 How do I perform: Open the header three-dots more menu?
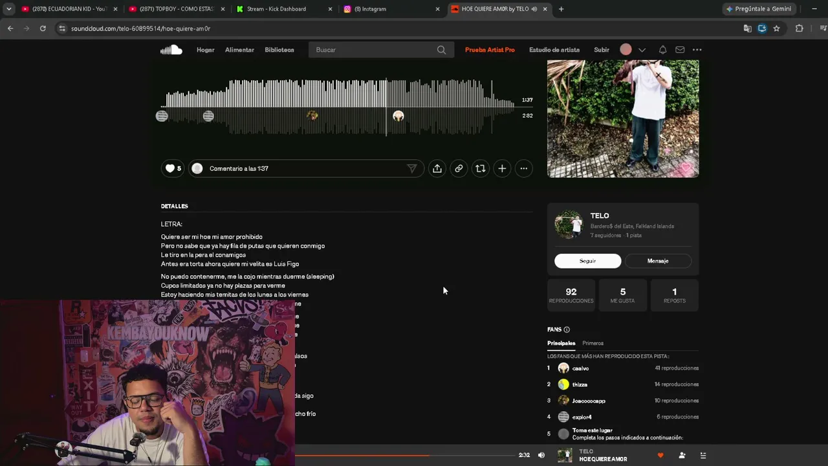point(697,50)
